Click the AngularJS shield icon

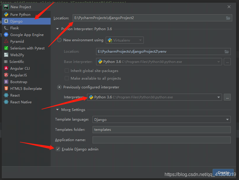pyautogui.click(x=6, y=75)
